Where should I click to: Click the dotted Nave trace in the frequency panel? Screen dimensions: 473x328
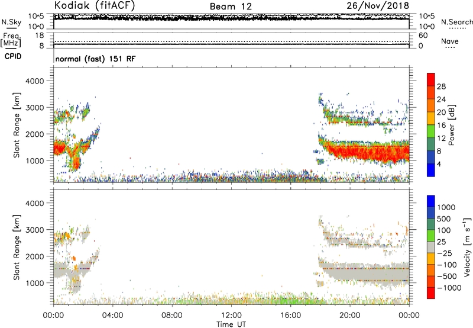(231, 41)
